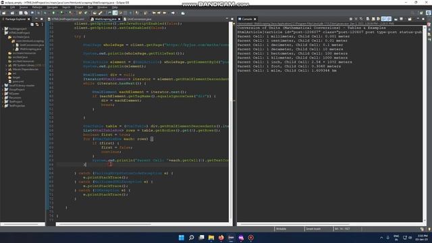Open the File menu
Viewport: 432px width, 243px height.
click(3, 7)
